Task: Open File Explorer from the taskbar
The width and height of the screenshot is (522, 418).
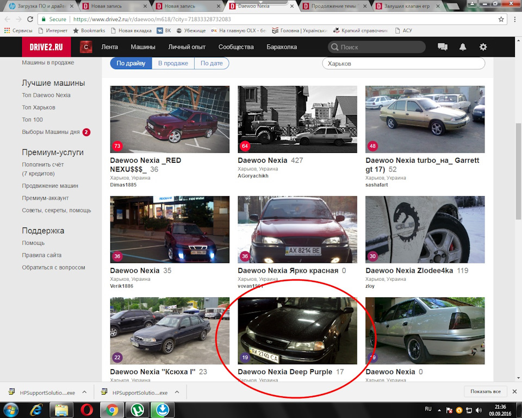Action: (61, 410)
